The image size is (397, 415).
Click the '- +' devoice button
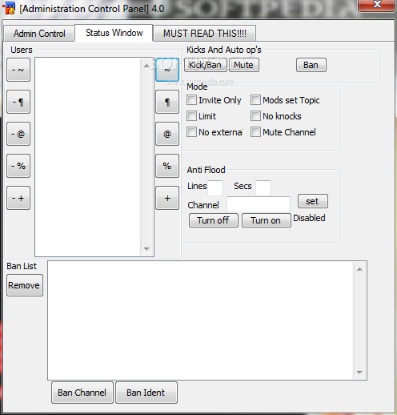coord(18,198)
